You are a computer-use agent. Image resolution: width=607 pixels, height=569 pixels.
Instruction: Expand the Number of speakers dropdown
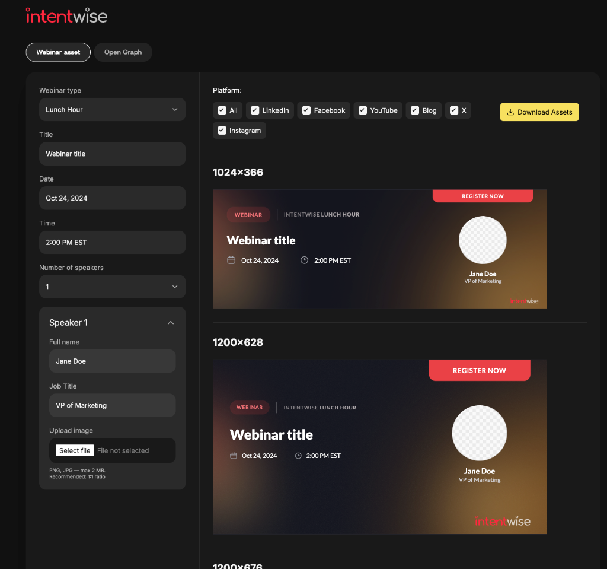pyautogui.click(x=112, y=287)
